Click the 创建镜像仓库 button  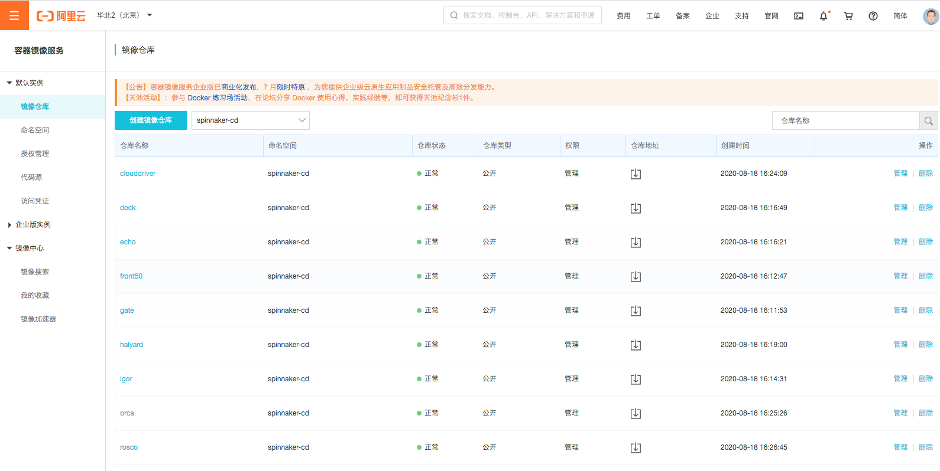point(151,120)
